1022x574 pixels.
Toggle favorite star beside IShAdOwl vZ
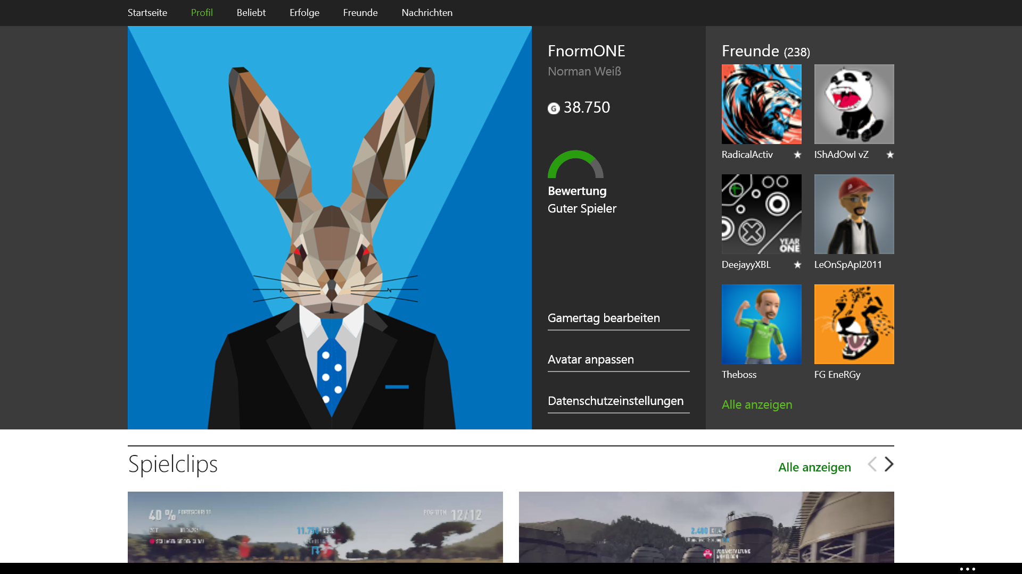pyautogui.click(x=890, y=155)
